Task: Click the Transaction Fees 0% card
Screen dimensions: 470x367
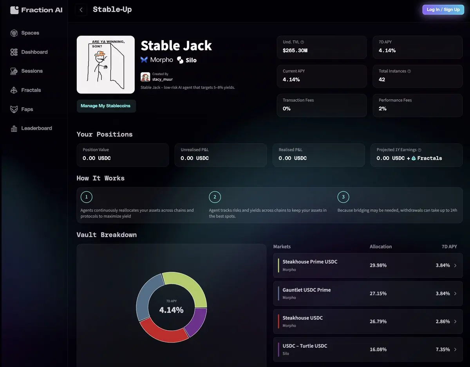Action: (x=322, y=105)
